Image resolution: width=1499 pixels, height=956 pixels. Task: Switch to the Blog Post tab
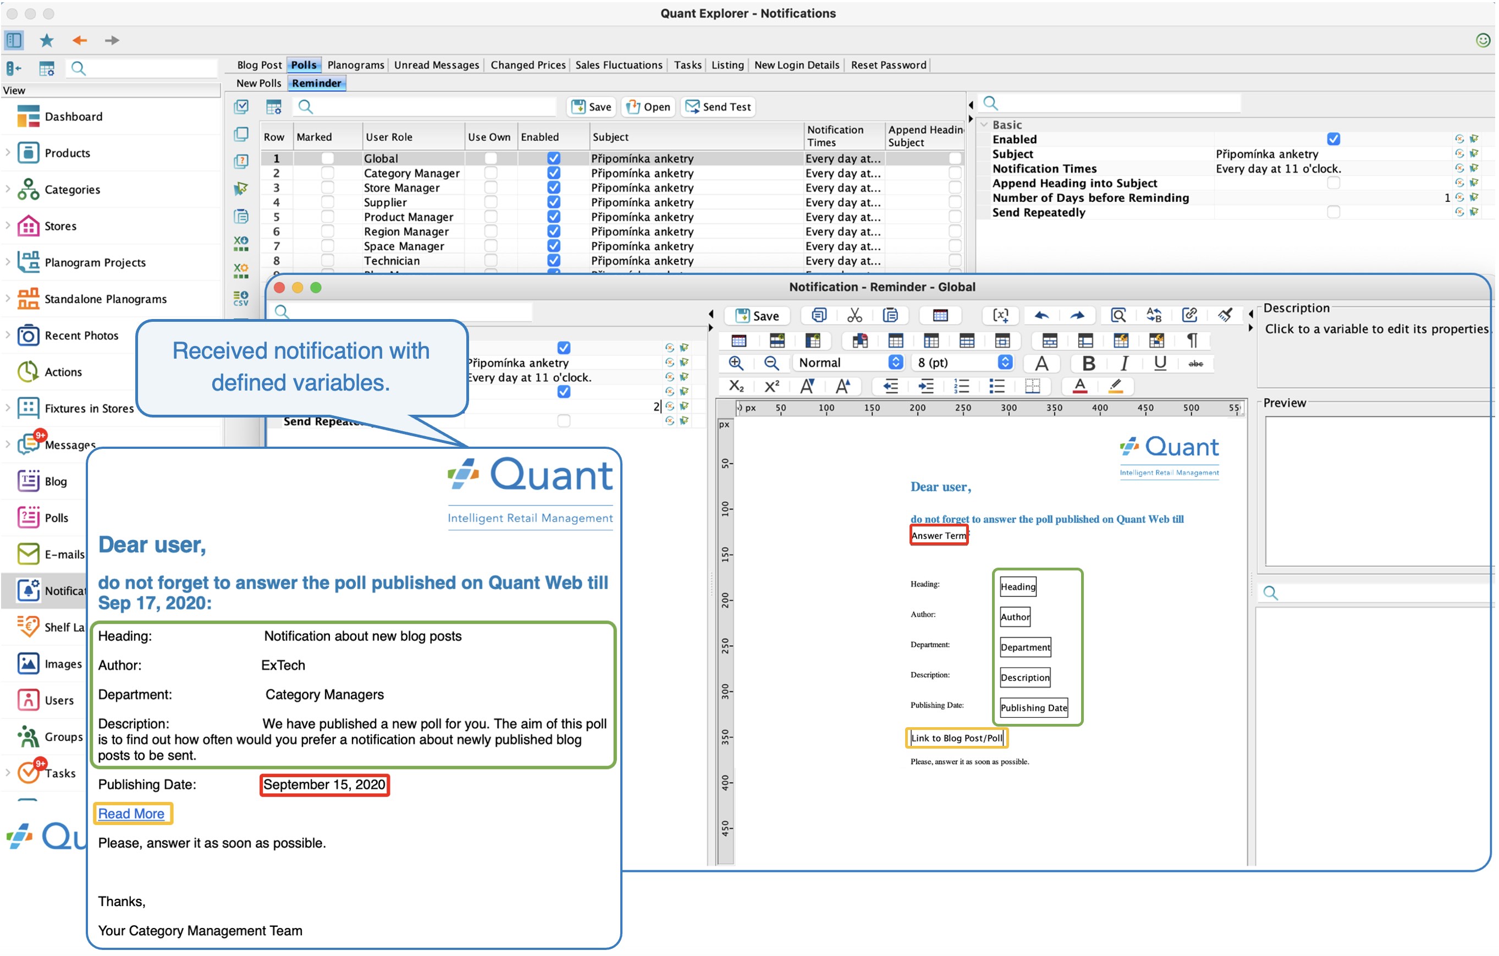[x=259, y=65]
